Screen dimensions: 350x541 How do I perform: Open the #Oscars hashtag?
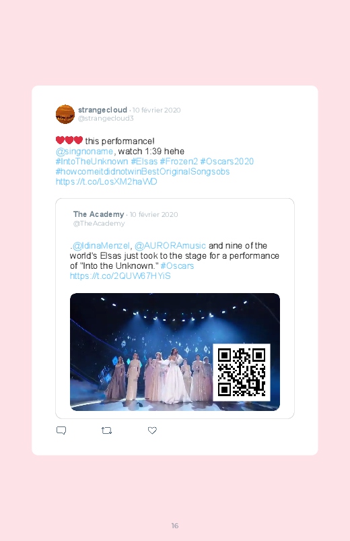coord(177,265)
